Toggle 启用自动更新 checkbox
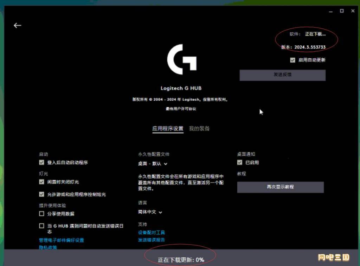This screenshot has height=266, width=360. pos(292,60)
